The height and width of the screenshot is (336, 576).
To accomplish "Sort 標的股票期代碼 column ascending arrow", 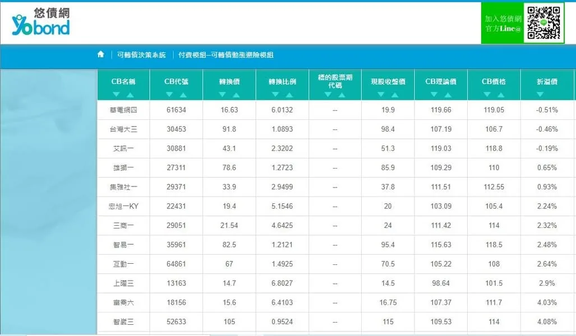I will click(x=342, y=95).
